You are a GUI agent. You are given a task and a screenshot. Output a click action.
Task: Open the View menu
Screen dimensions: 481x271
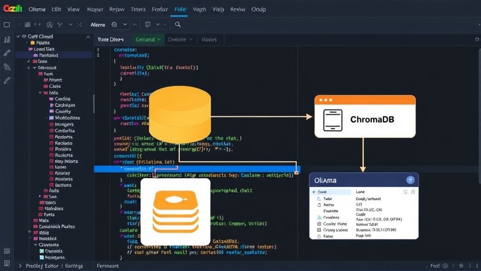coord(73,9)
